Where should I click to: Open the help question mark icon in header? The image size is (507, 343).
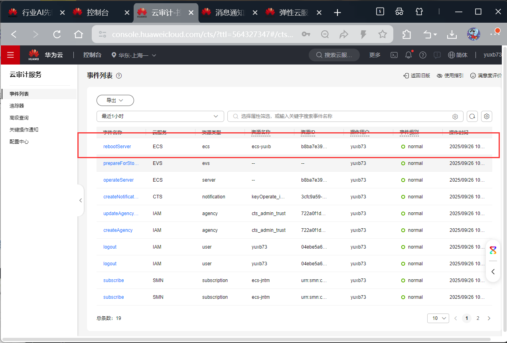[x=423, y=55]
